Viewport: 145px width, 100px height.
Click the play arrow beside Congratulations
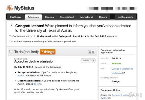coord(12,25)
